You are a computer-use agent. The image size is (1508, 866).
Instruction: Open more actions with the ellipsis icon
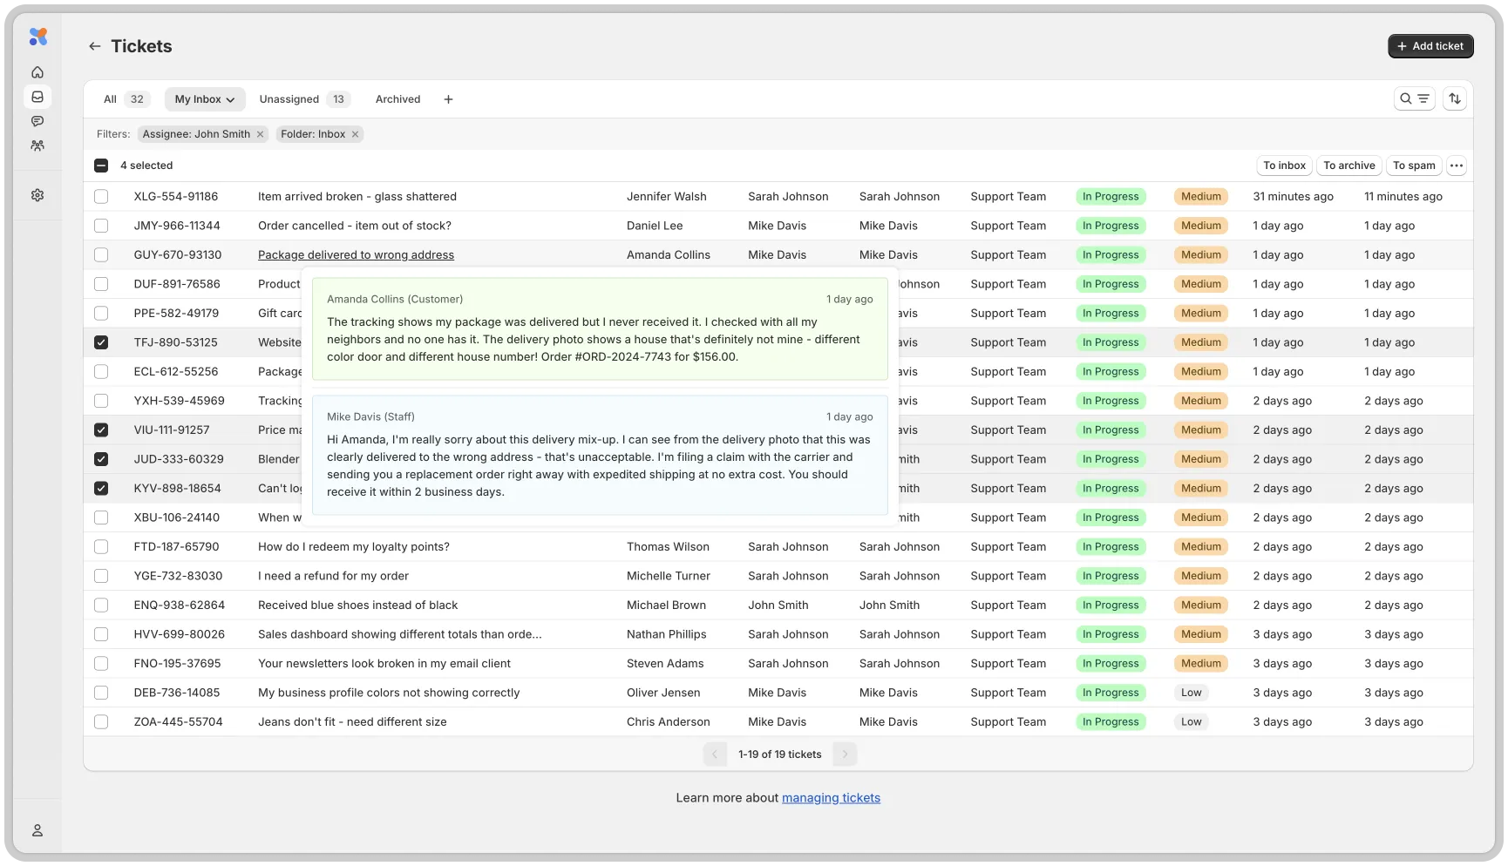[x=1456, y=165]
